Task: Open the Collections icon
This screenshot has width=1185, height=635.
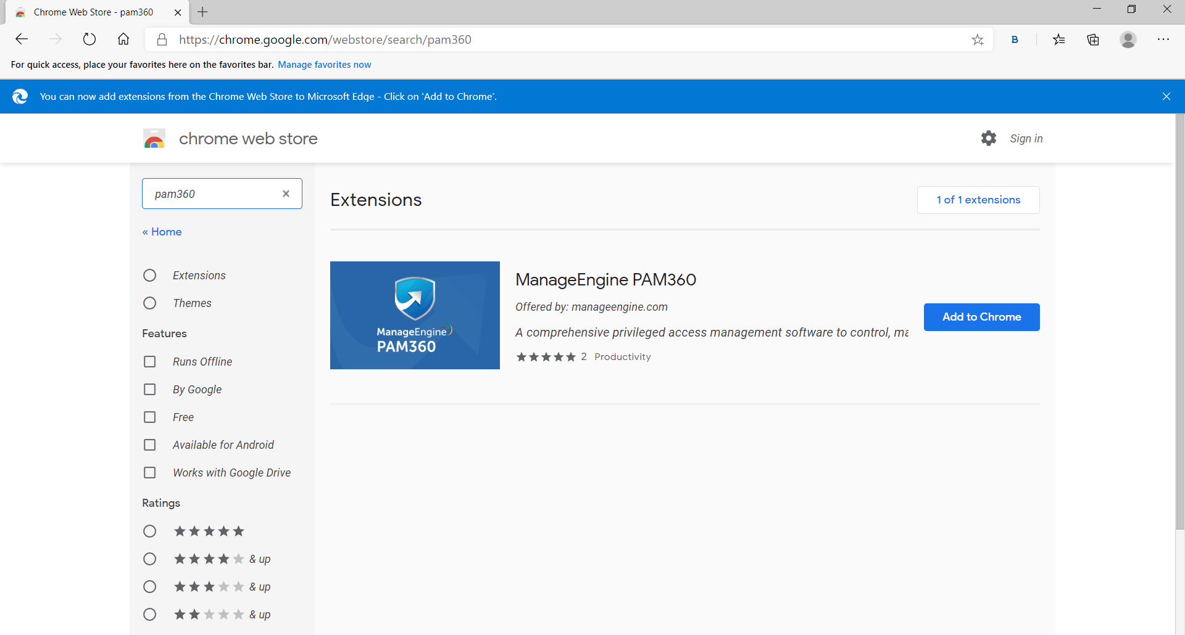Action: 1093,40
